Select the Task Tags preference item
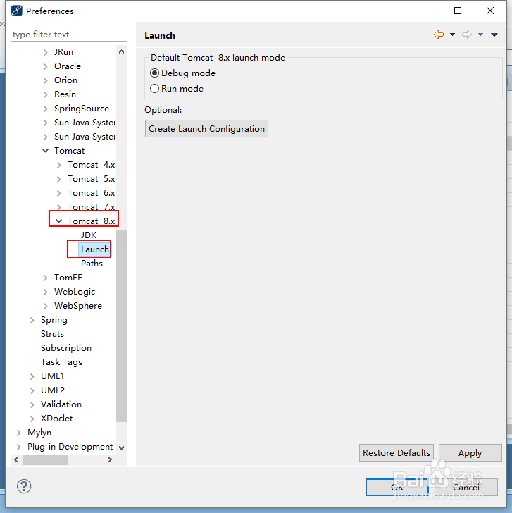The image size is (512, 513). (61, 362)
